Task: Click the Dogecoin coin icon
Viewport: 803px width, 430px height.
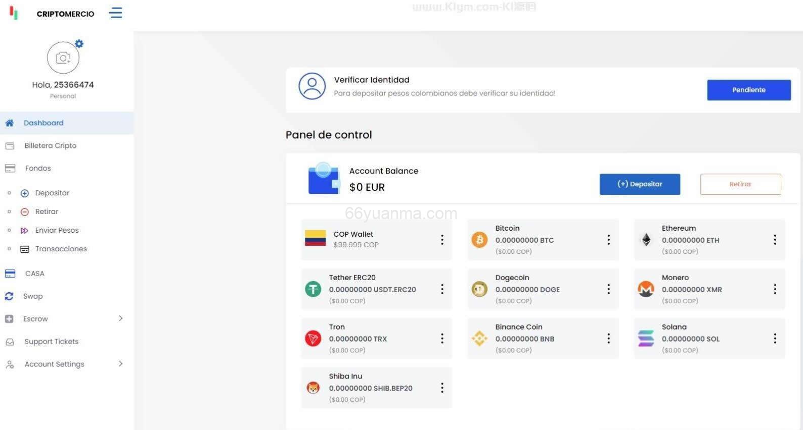Action: pyautogui.click(x=479, y=289)
